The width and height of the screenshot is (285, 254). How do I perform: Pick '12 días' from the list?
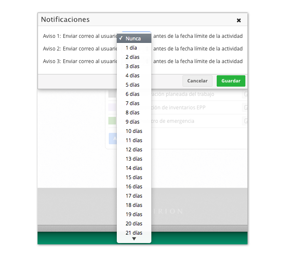(x=134, y=149)
